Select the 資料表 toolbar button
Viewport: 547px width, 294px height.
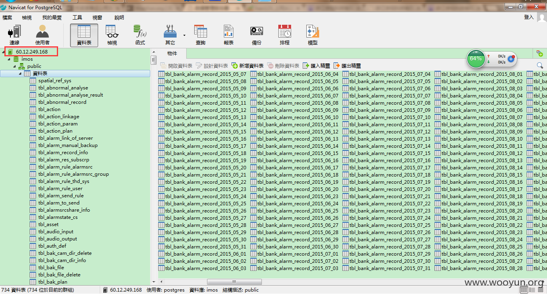coord(84,35)
